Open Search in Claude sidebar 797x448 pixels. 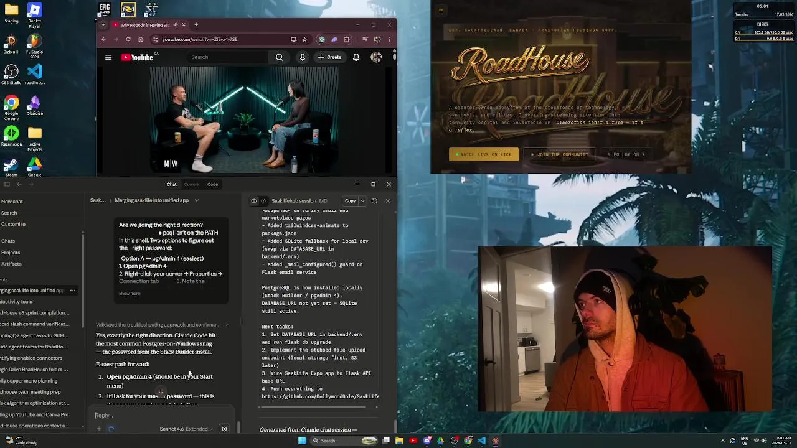(x=9, y=213)
